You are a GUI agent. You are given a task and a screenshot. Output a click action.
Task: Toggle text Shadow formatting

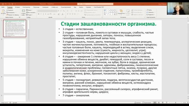pyautogui.click(x=46, y=14)
